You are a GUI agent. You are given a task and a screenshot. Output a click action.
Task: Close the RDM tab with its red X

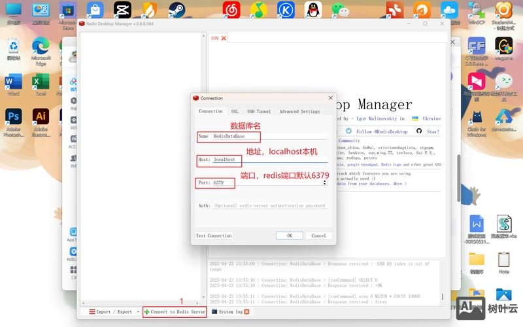pyautogui.click(x=224, y=38)
